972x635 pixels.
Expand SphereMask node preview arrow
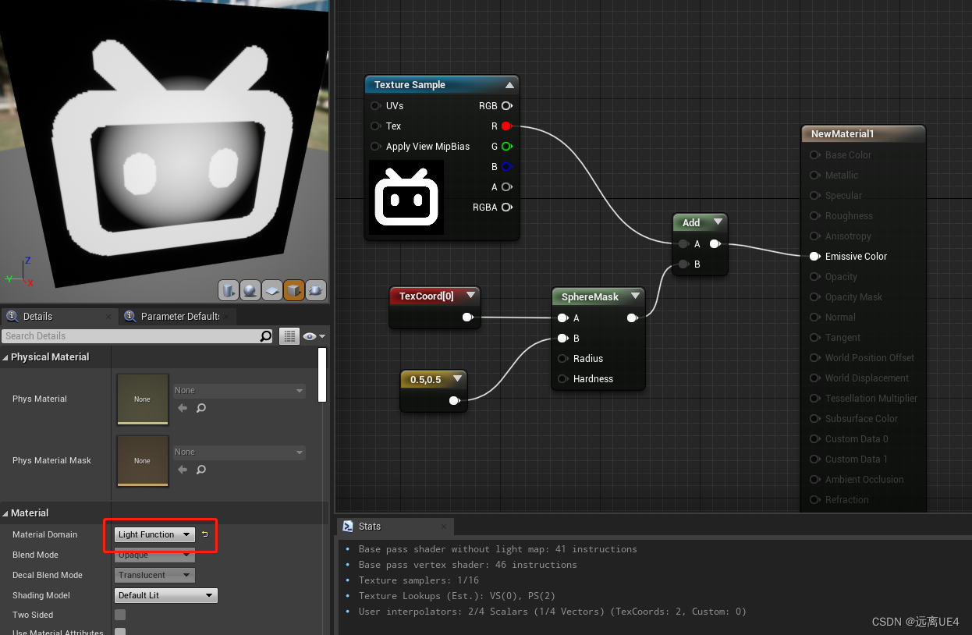(x=635, y=296)
